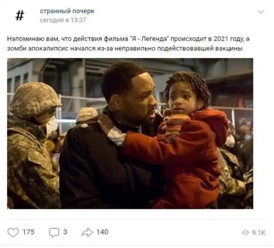
Task: Click the 175 likes count
Action: [x=29, y=232]
